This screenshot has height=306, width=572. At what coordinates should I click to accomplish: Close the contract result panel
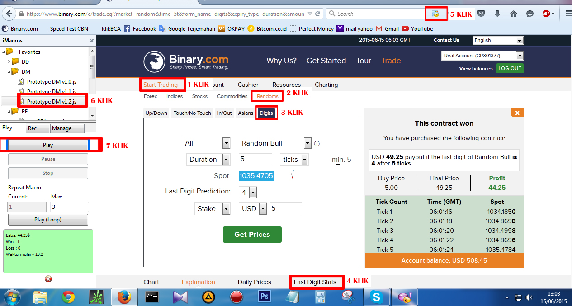click(x=518, y=113)
